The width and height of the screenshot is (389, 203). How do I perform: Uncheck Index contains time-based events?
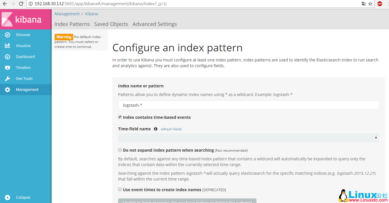(x=120, y=117)
